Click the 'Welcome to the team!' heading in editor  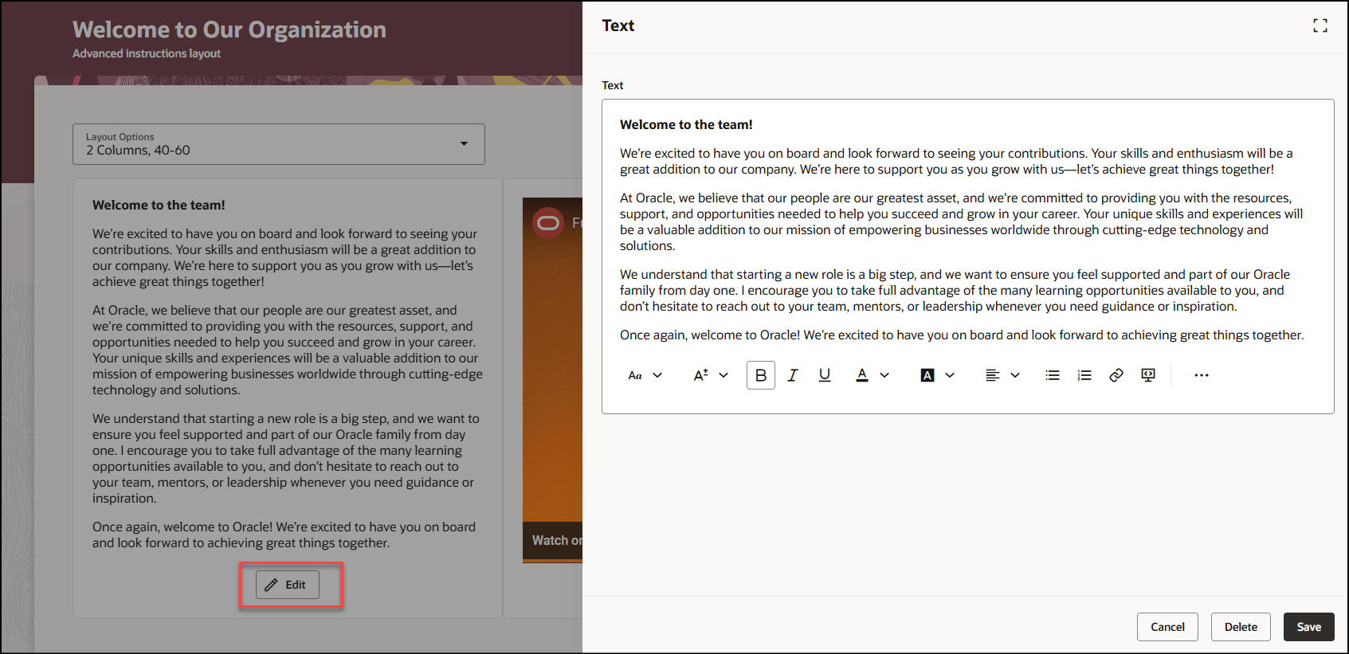tap(686, 125)
